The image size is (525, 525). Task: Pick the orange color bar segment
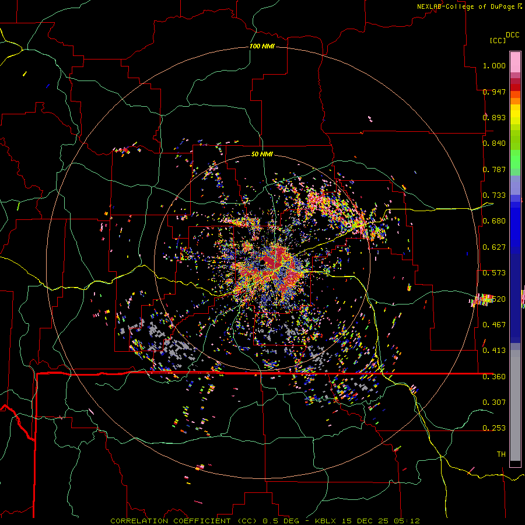point(515,101)
